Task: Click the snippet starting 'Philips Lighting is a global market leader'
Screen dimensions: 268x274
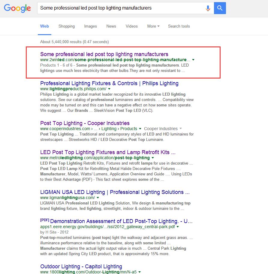Action: [117, 103]
